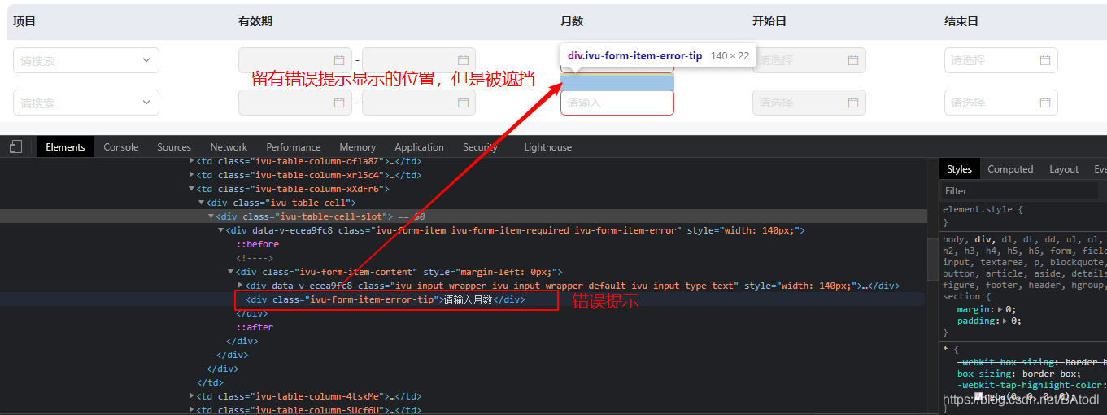Click the Filter box in Styles pane
Viewport: 1107px width, 415px height.
point(1020,190)
